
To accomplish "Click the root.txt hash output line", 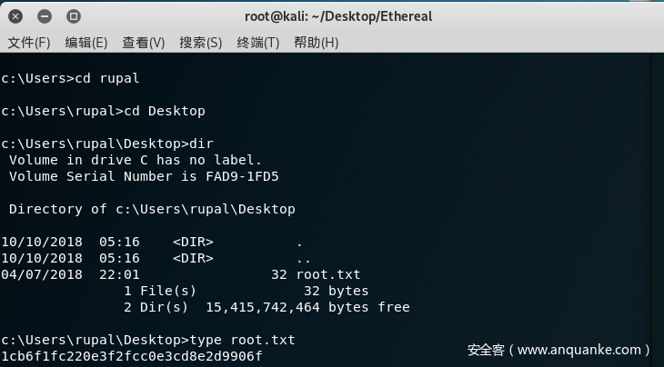I will (132, 356).
